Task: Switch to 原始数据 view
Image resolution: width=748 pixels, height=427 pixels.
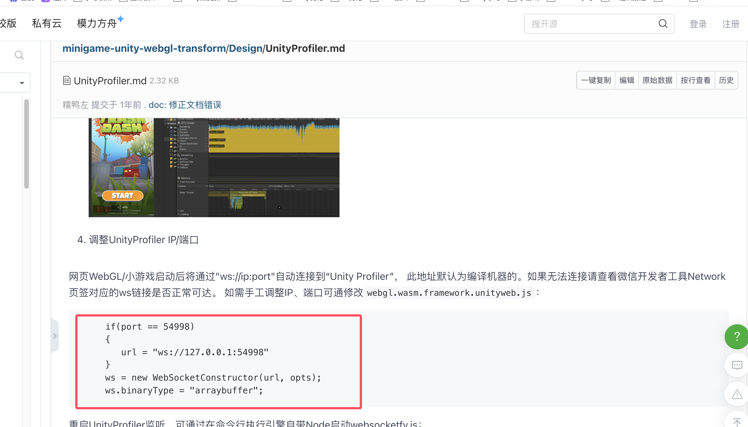Action: point(658,80)
